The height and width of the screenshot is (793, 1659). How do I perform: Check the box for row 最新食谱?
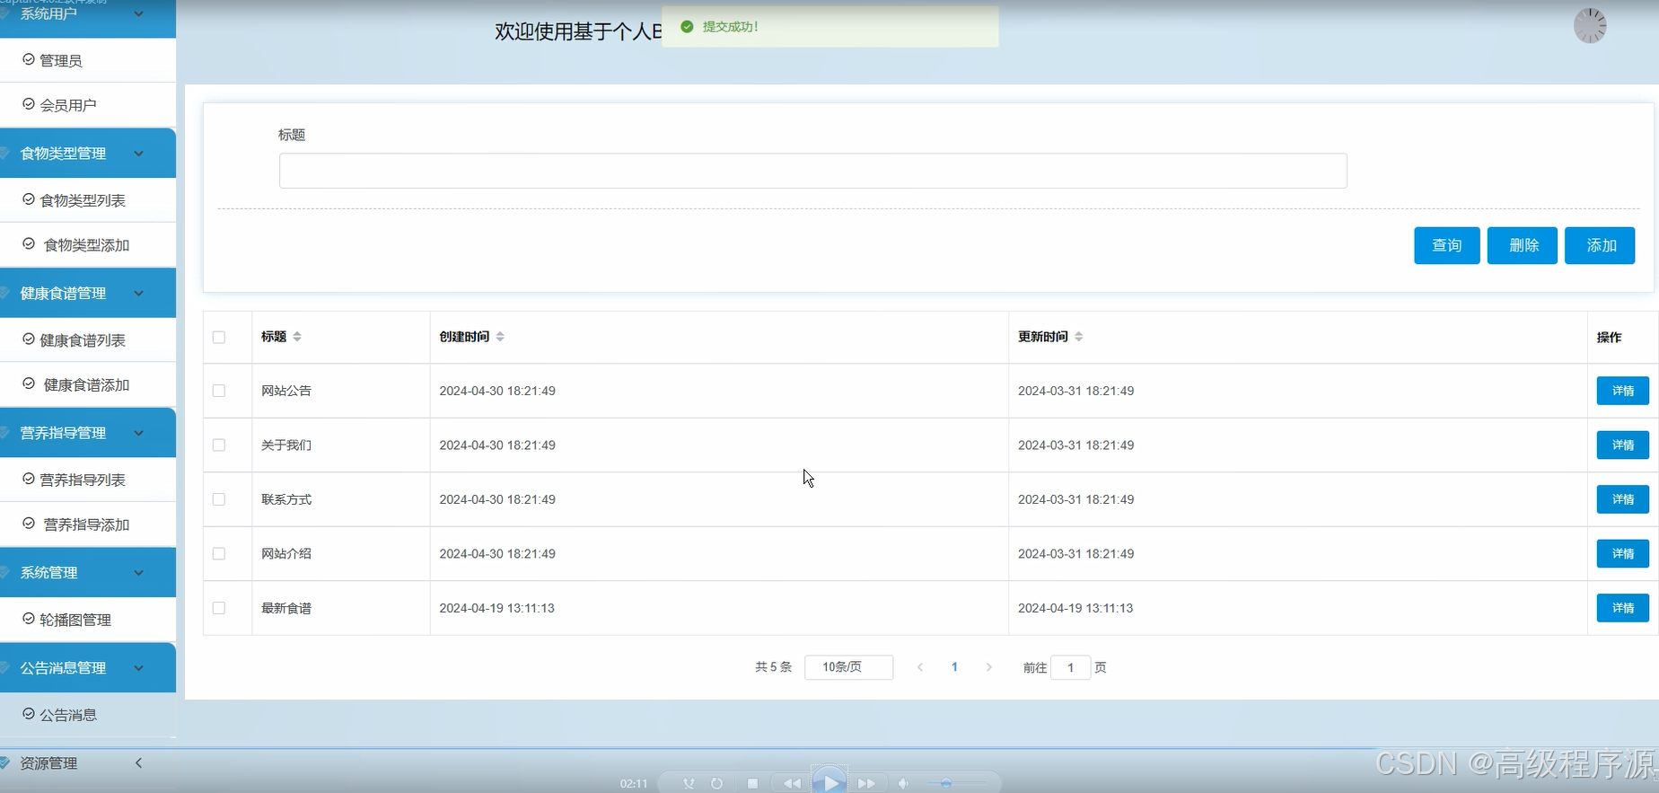tap(219, 608)
